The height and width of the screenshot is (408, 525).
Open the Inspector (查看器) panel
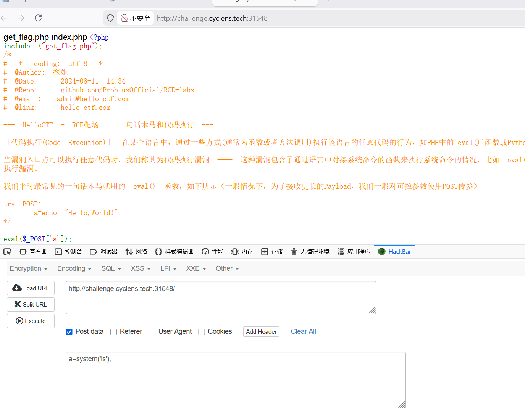(33, 252)
